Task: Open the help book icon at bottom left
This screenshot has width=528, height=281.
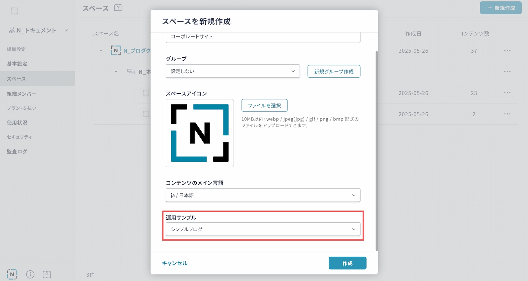Action: click(47, 274)
